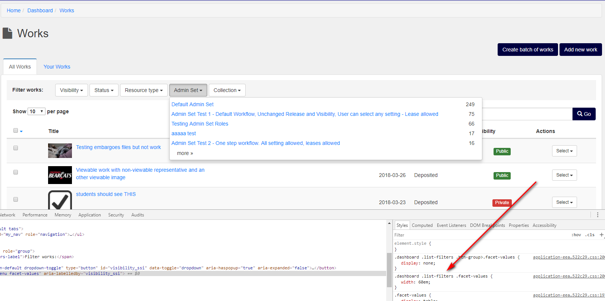The width and height of the screenshot is (605, 301).
Task: Click the Styles pane Filter input field
Action: tap(481, 235)
